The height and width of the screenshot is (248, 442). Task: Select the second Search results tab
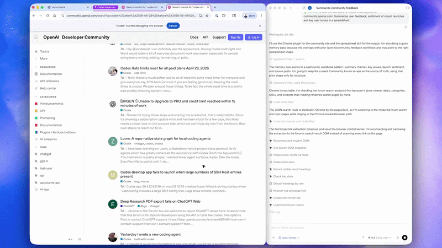[188, 7]
